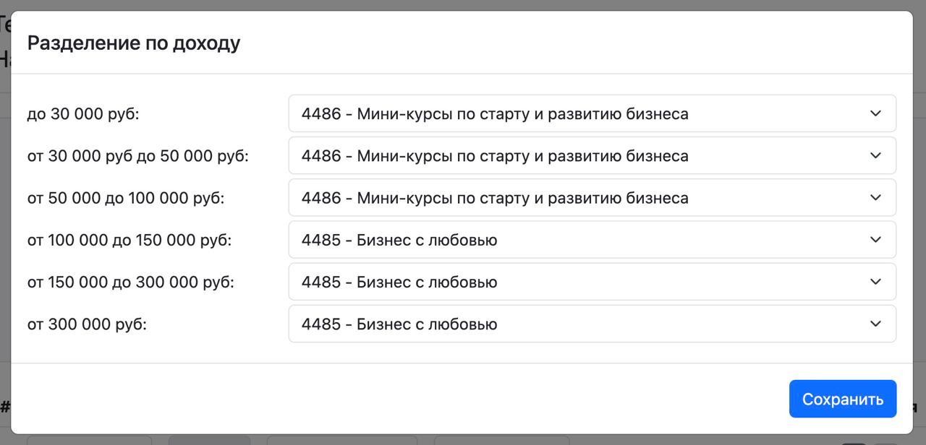Click the 'Разделение по доходу' dialog title
926x445 pixels.
coord(134,43)
